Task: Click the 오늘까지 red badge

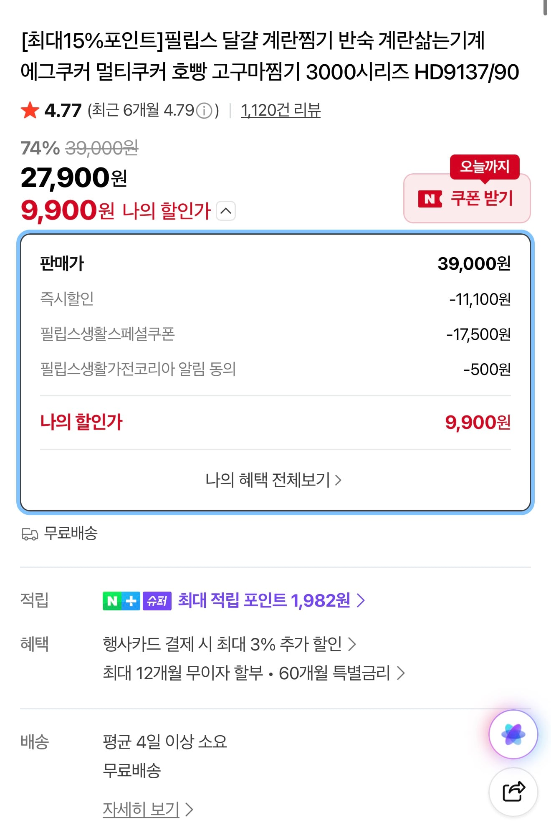Action: (485, 167)
